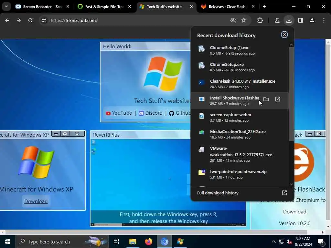Download Minecraft for Windows XP
This screenshot has width=331, height=248.
click(x=36, y=201)
